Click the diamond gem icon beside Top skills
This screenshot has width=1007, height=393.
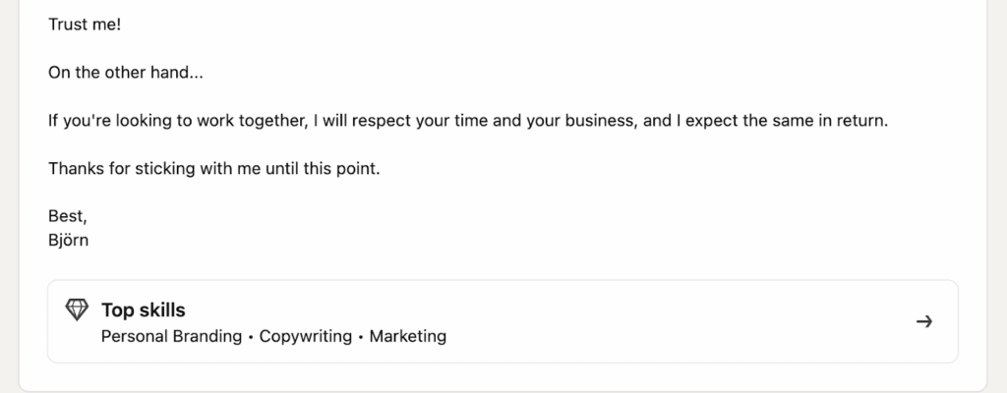(x=77, y=310)
